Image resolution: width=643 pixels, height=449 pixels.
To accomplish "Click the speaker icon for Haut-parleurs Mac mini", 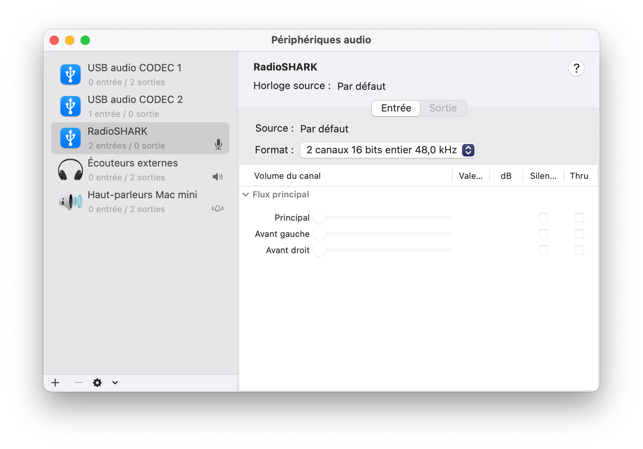I will point(70,201).
